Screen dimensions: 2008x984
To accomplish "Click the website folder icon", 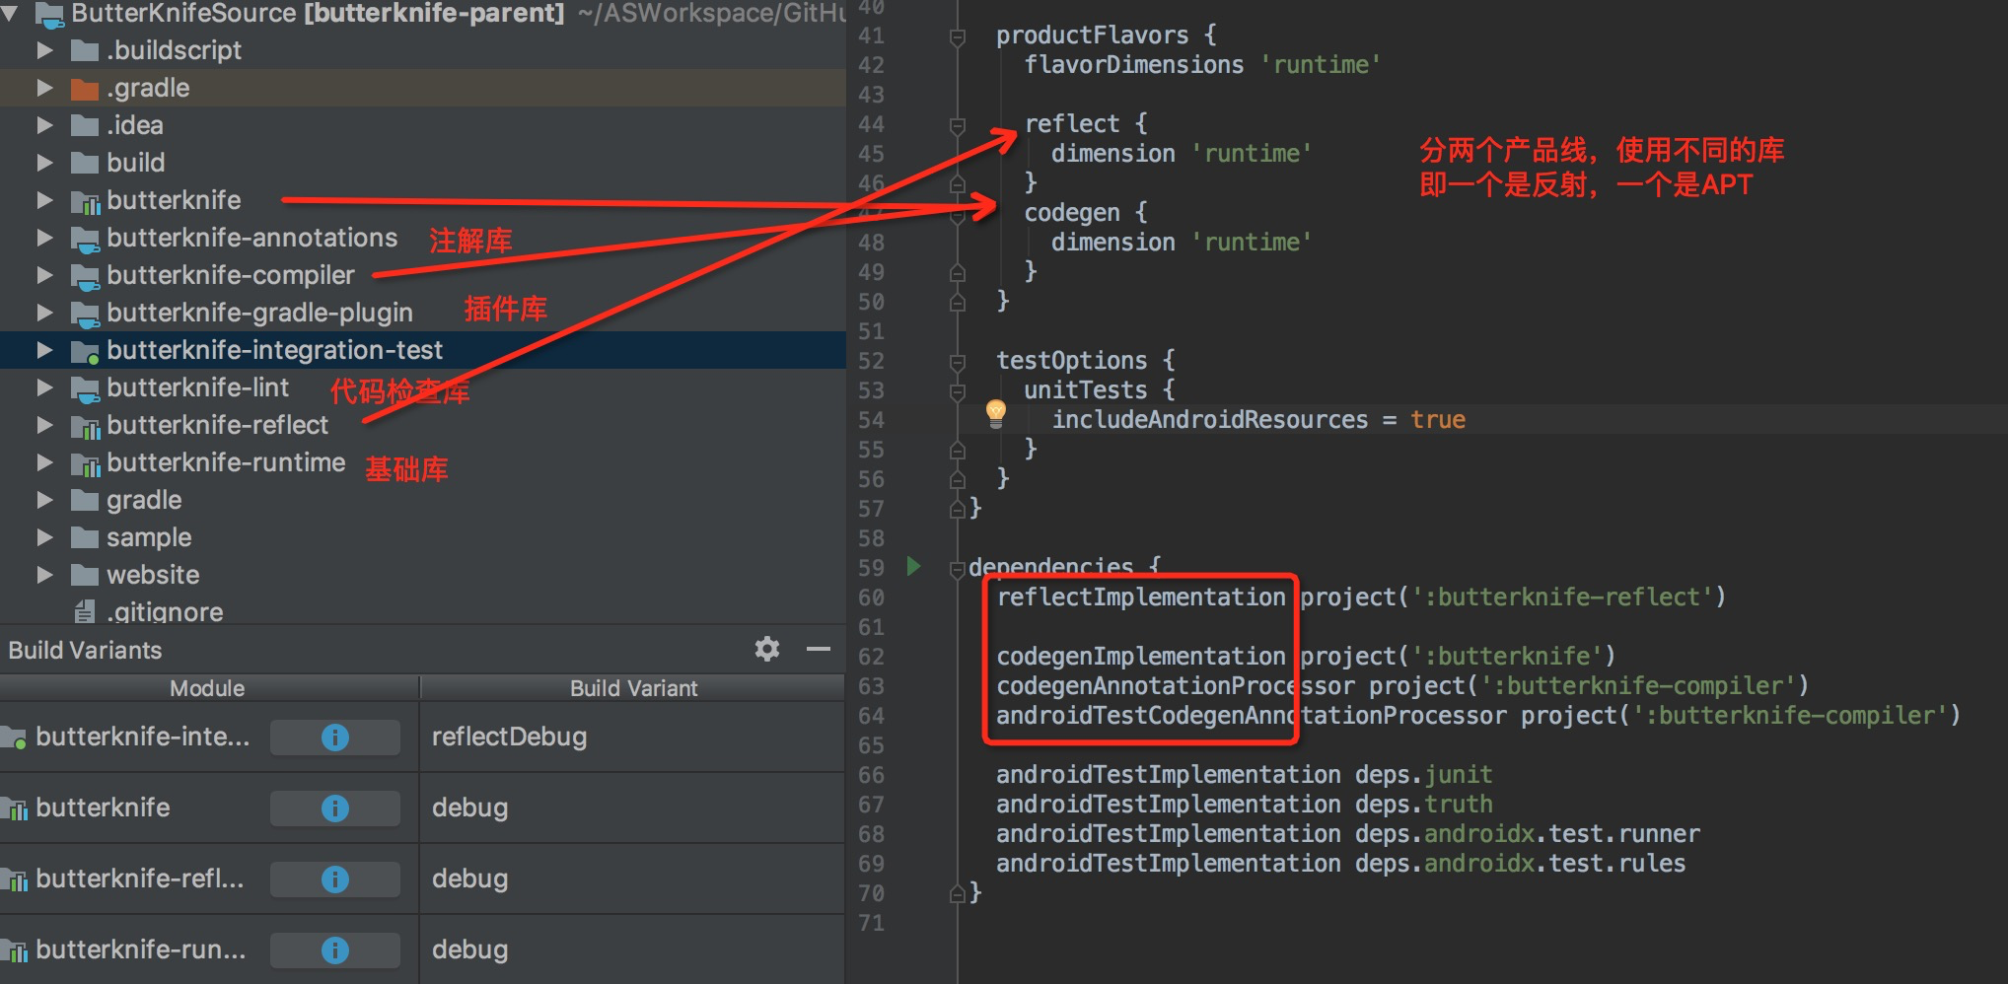I will coord(85,575).
